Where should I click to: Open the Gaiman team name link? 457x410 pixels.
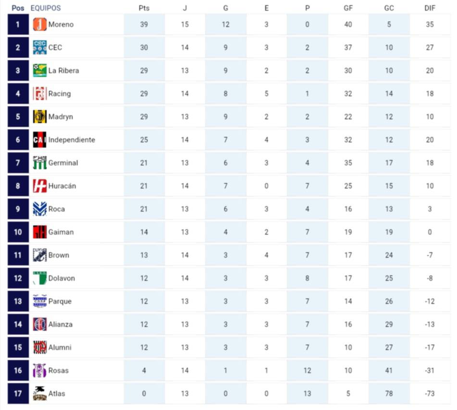pyautogui.click(x=61, y=232)
